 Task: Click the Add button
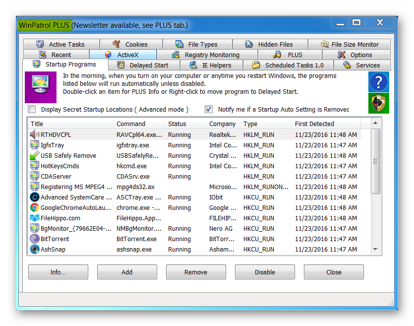[127, 272]
